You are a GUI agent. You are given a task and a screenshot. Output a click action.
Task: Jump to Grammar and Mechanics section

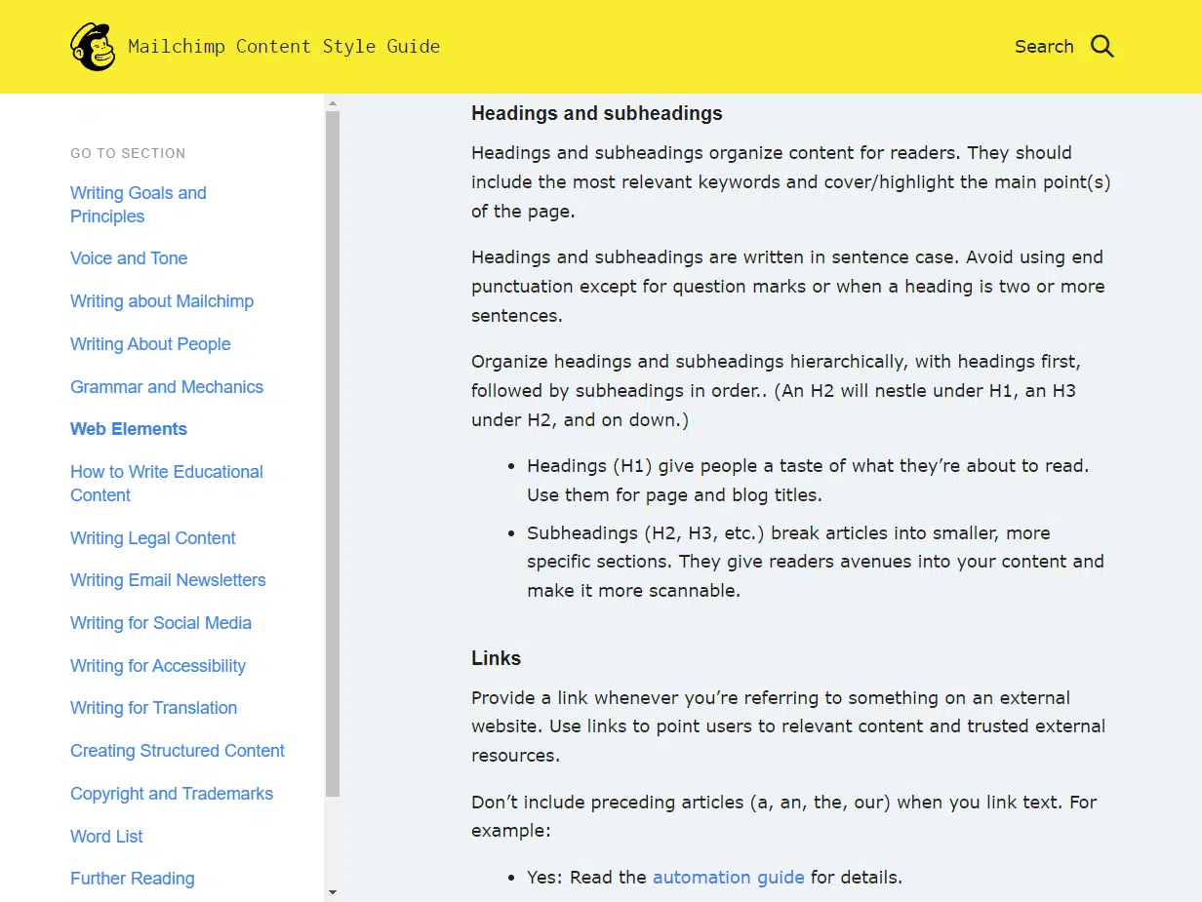pos(167,387)
